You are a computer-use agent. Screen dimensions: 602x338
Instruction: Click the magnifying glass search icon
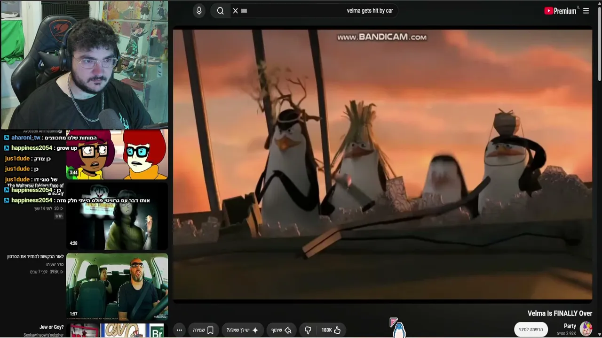(x=220, y=11)
